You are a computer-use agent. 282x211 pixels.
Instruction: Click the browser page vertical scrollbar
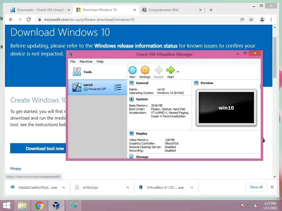click(x=275, y=57)
